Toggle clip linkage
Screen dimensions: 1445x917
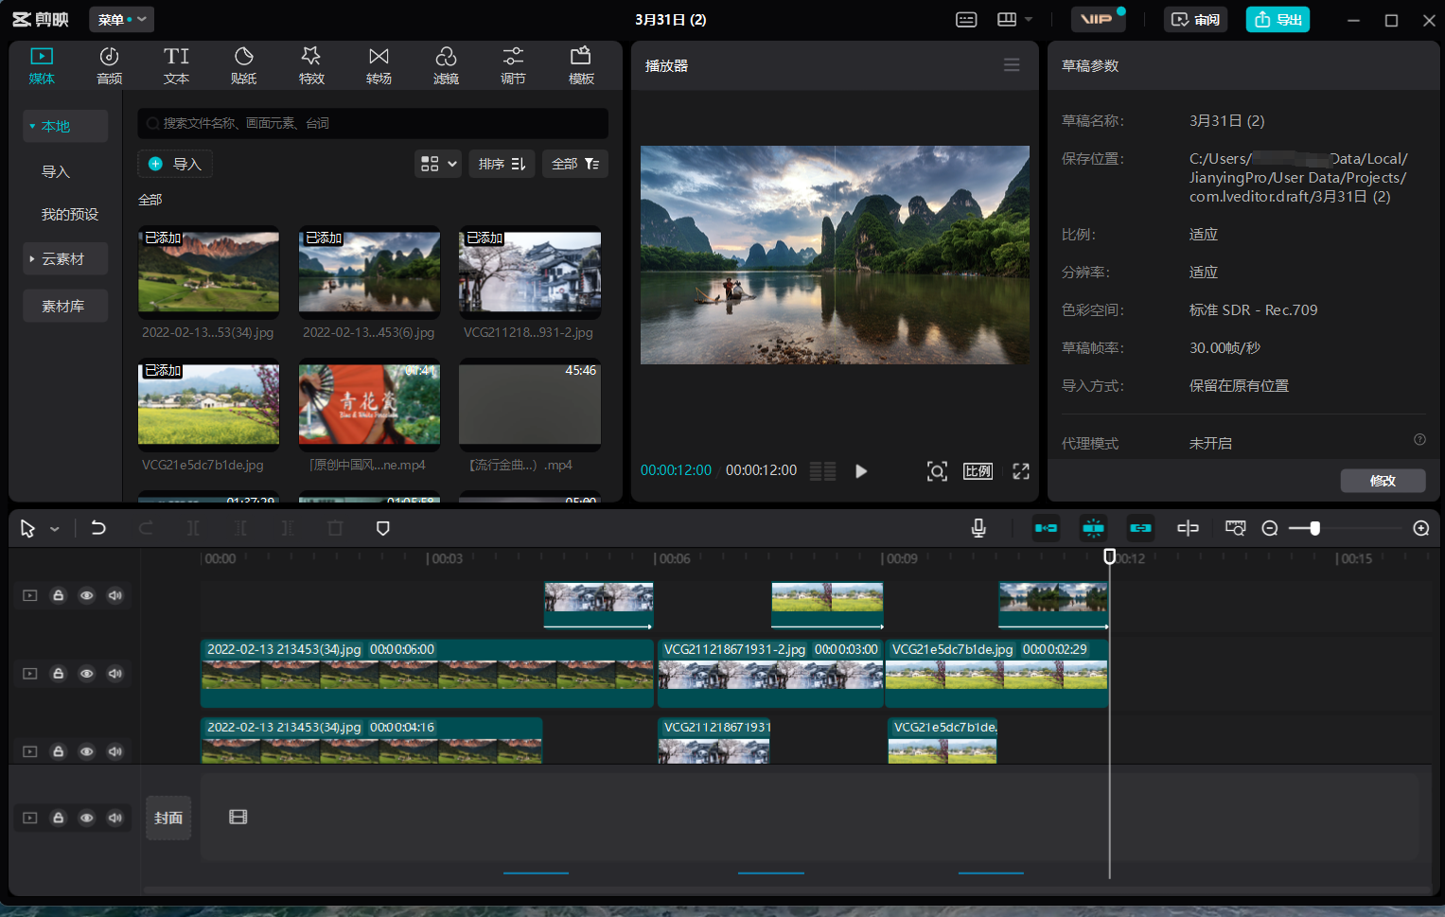coord(1140,528)
